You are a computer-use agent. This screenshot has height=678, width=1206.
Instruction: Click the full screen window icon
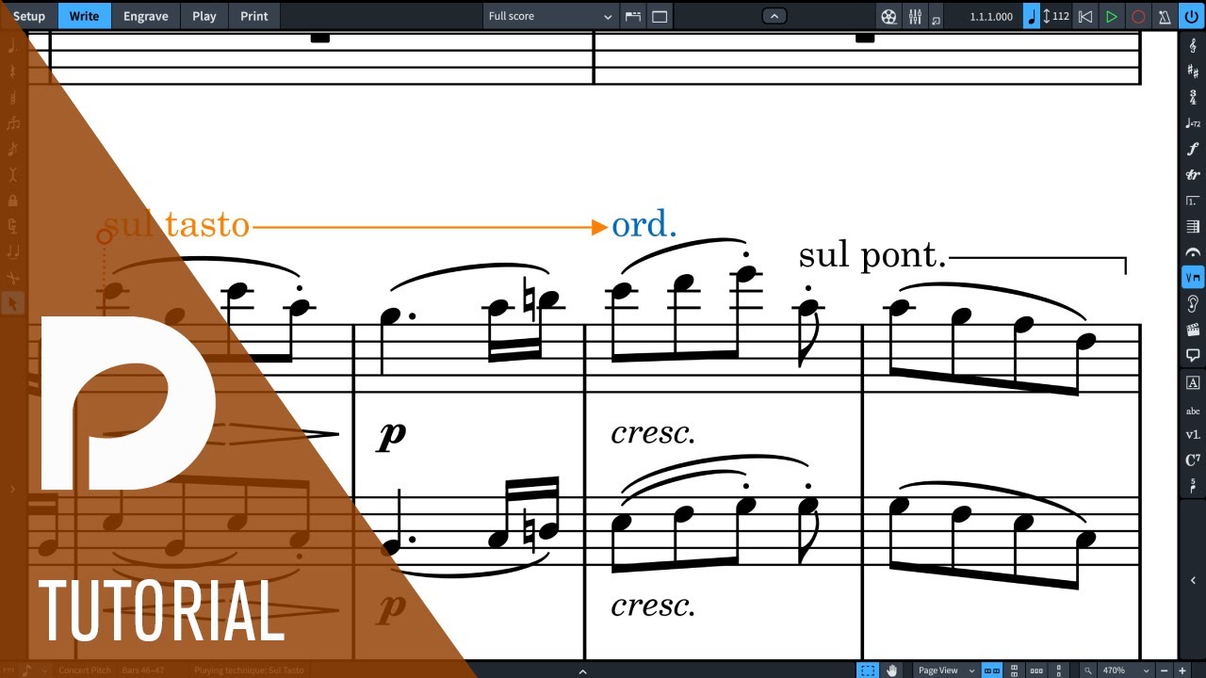[660, 16]
